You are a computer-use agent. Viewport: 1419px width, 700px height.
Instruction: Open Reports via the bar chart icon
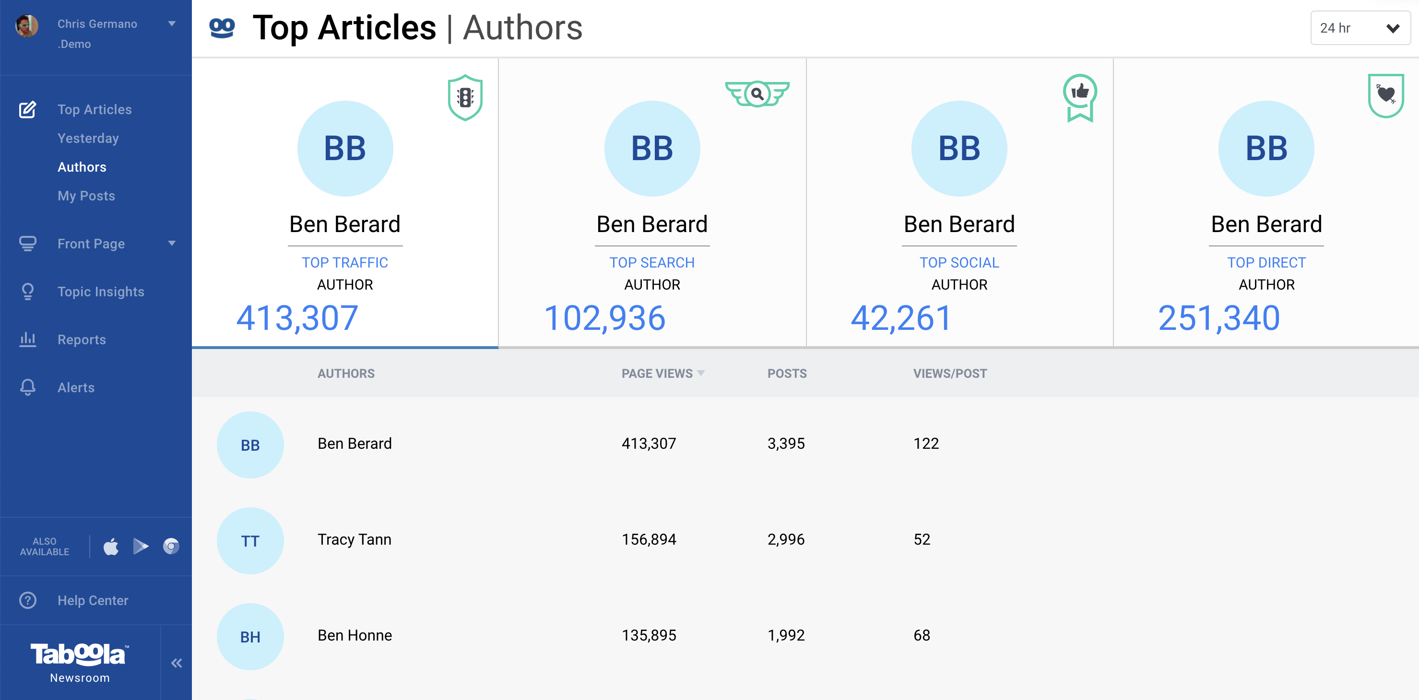pyautogui.click(x=27, y=339)
